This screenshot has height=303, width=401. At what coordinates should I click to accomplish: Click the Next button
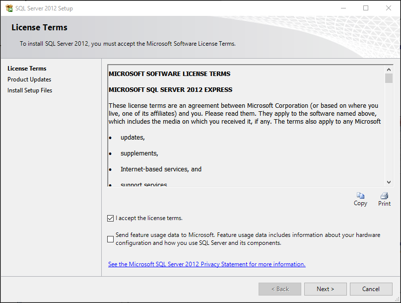pos(325,289)
